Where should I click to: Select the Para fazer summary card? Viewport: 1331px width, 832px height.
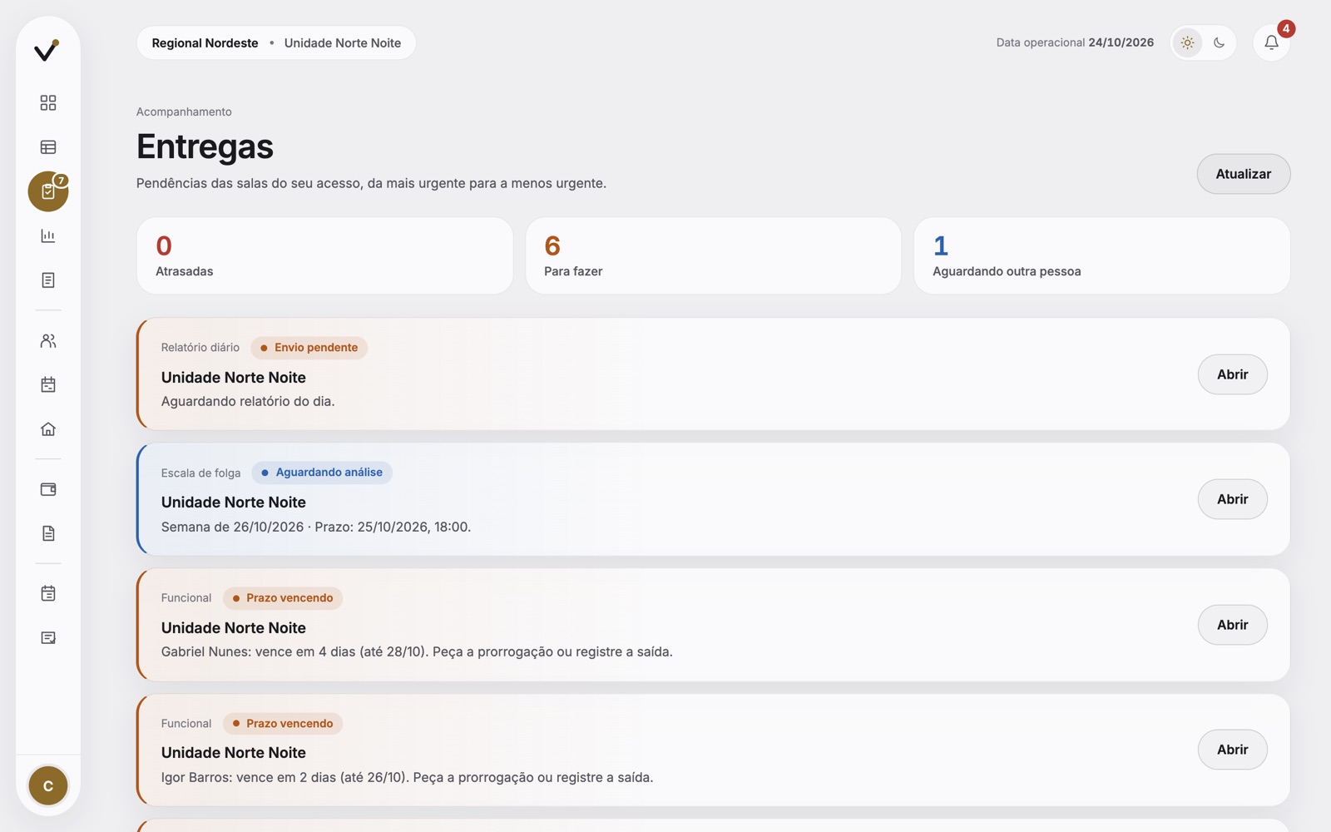tap(713, 255)
